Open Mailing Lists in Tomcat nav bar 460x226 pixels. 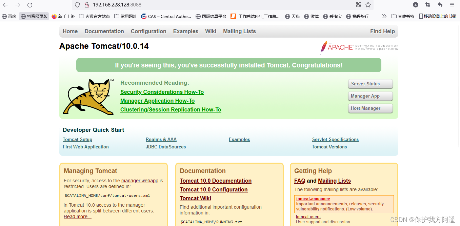(x=239, y=31)
